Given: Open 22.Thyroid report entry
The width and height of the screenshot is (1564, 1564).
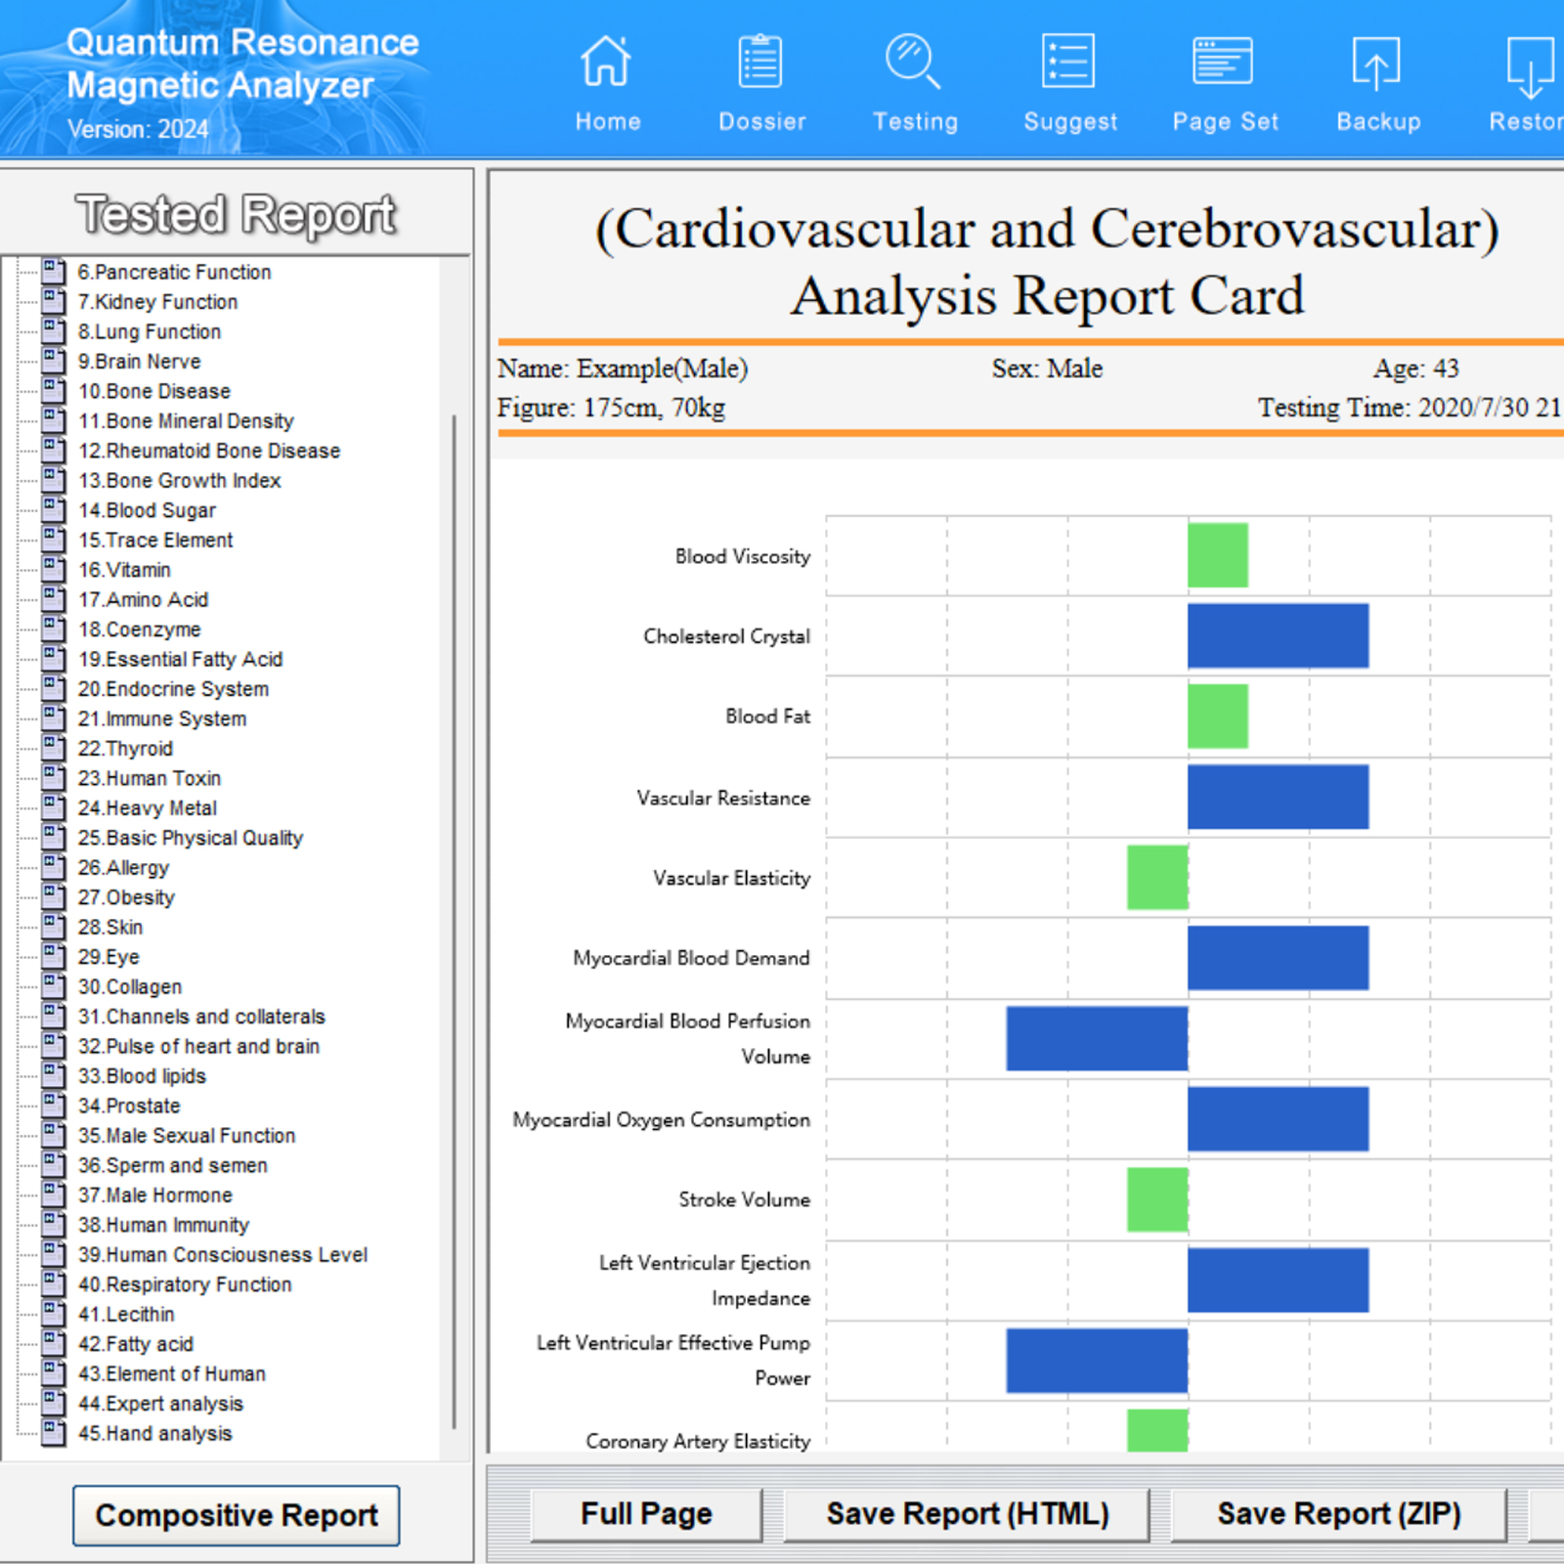Looking at the screenshot, I should coord(125,749).
